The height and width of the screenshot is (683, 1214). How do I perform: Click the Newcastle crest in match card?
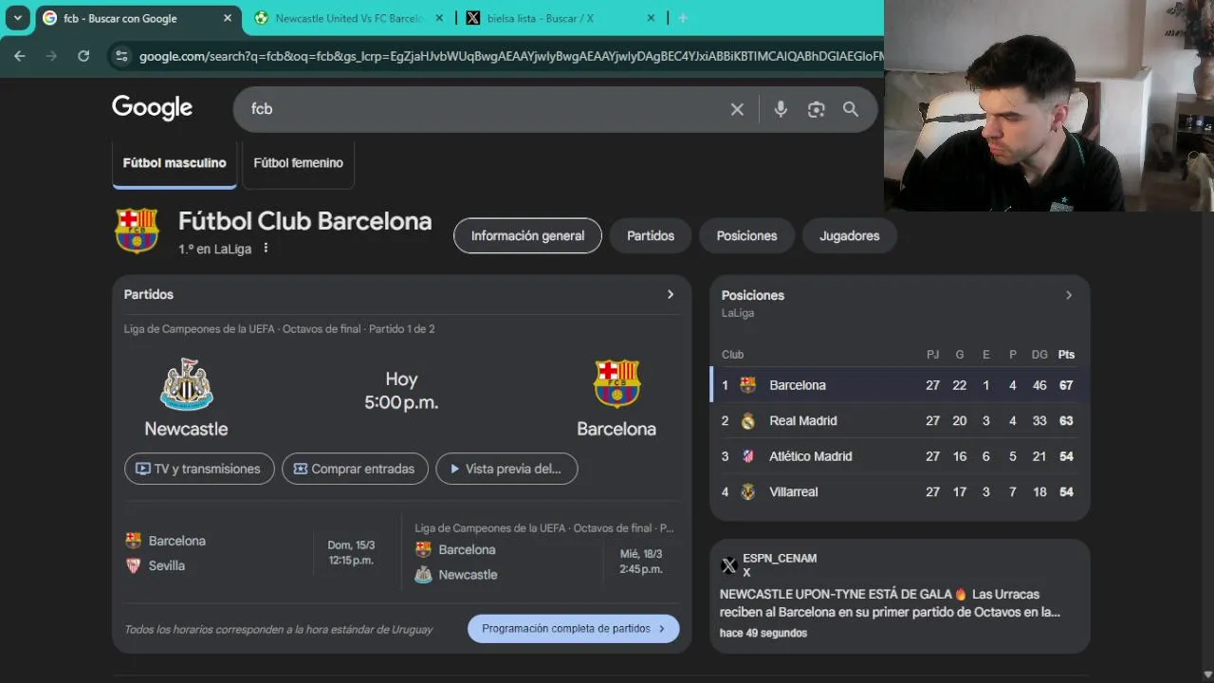click(187, 384)
